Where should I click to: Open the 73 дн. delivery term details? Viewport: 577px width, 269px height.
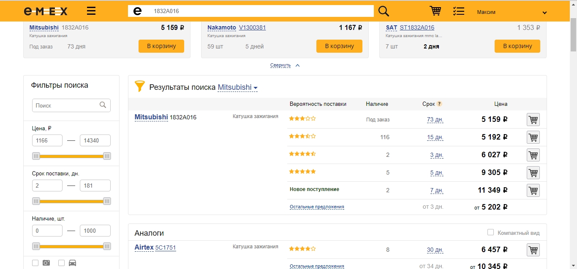coord(435,120)
